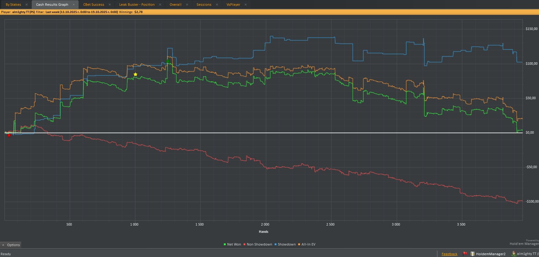Click the Options expander arrow
The height and width of the screenshot is (257, 539).
tap(3, 245)
